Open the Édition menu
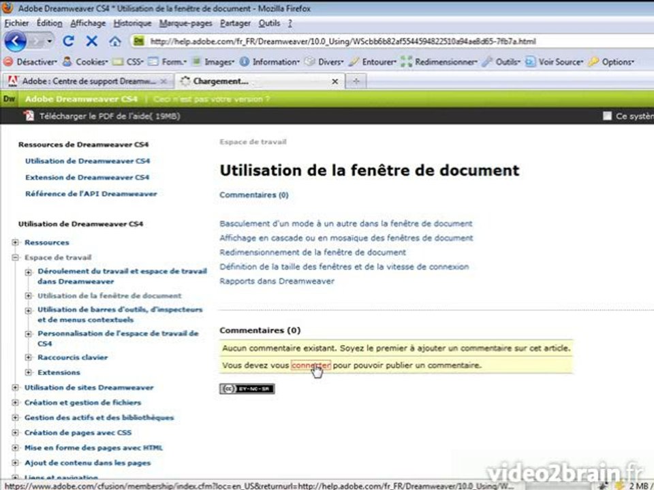This screenshot has height=490, width=654. click(x=49, y=23)
